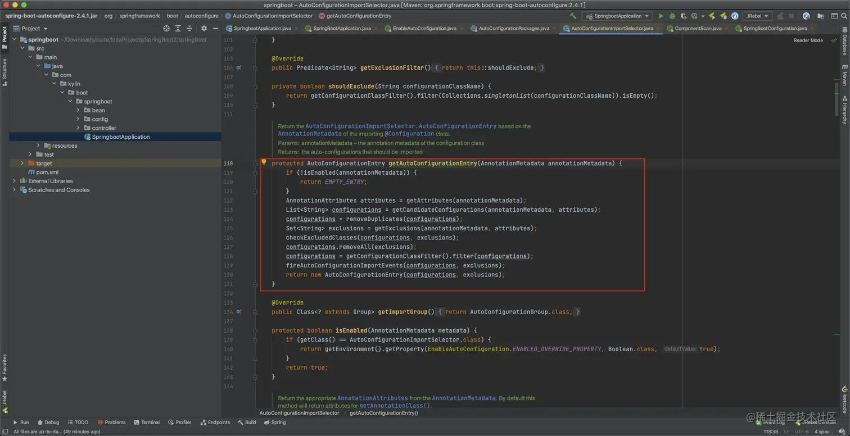Click Run with JRebel rocket icon
850x436 pixels.
click(712, 16)
